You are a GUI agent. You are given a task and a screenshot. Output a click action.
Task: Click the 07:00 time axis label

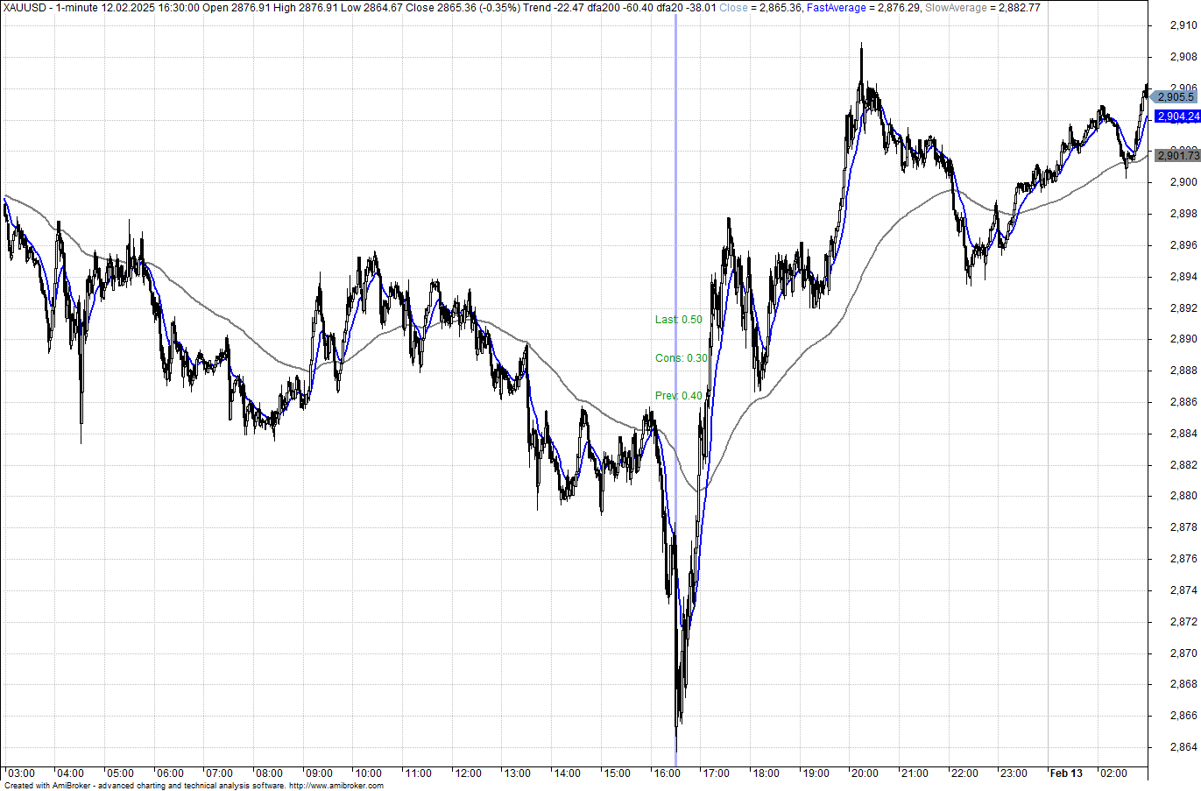[x=219, y=773]
